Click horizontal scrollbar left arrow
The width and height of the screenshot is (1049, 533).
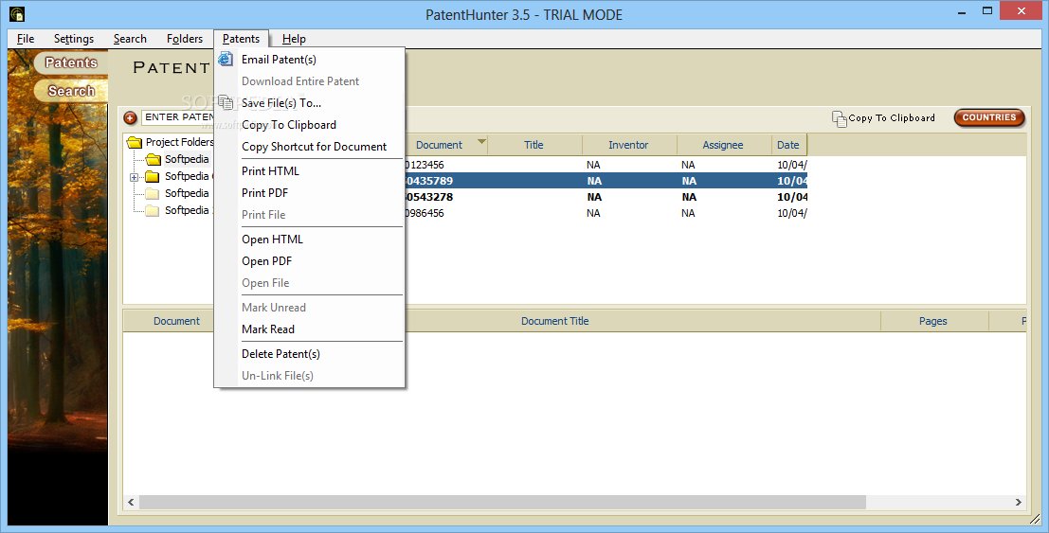point(131,503)
